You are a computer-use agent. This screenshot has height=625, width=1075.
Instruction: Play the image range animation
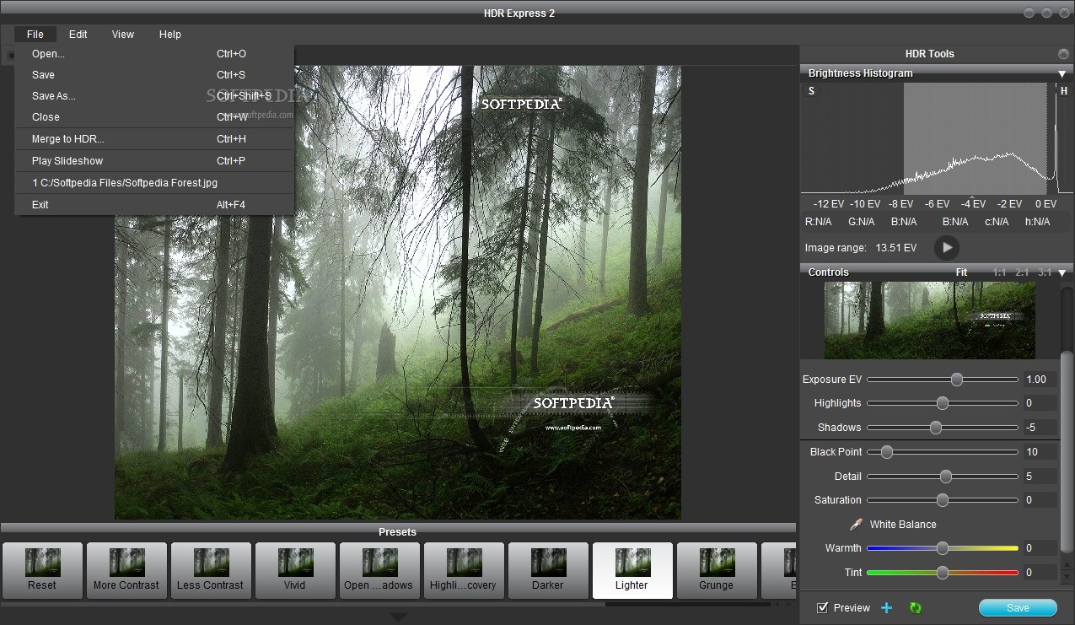click(947, 248)
